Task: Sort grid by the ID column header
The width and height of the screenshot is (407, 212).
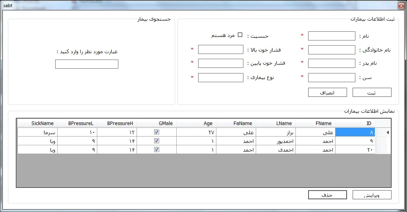Action: point(355,123)
